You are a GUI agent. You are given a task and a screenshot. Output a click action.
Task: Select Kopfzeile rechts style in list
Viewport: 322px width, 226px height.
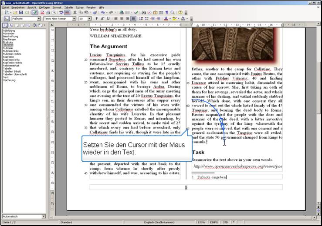coord(13,63)
